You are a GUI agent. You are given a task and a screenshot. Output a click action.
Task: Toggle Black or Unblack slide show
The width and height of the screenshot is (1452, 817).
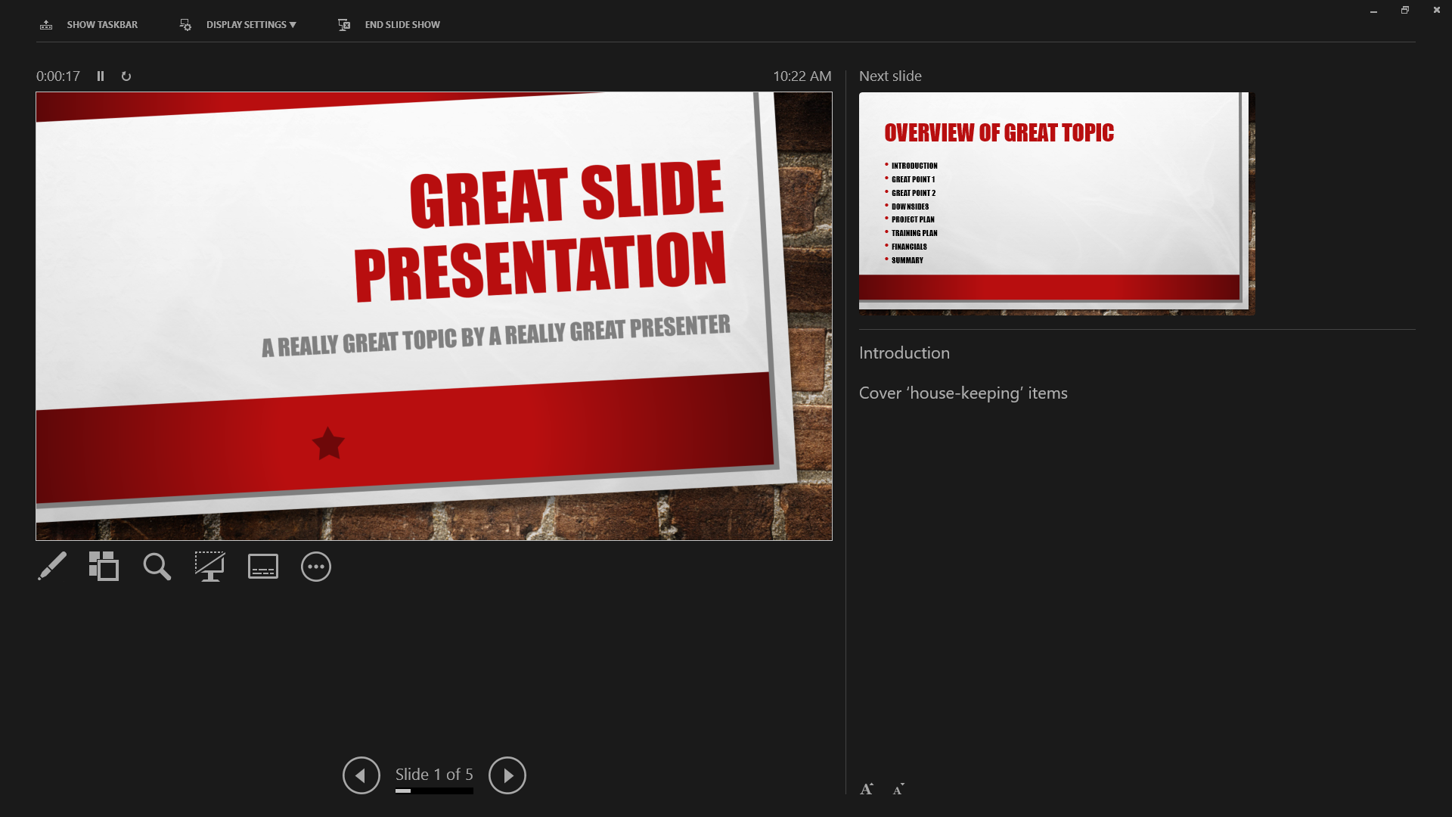(x=210, y=567)
